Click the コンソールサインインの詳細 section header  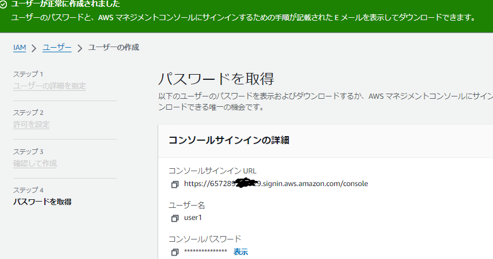point(229,140)
